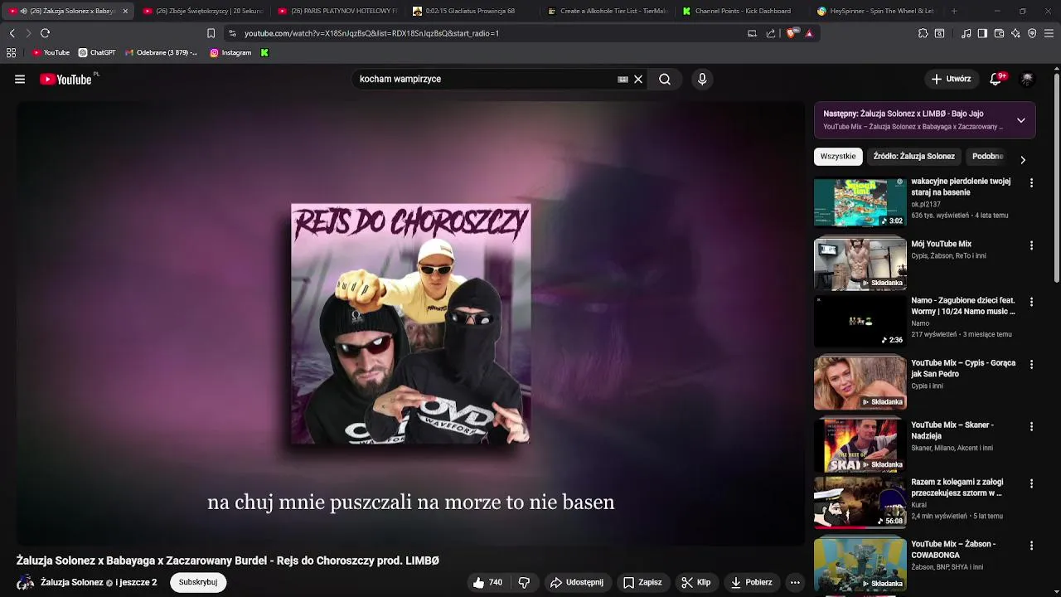The width and height of the screenshot is (1061, 597).
Task: Switch to TierMaker Alkohole Tier List tab
Action: point(607,12)
